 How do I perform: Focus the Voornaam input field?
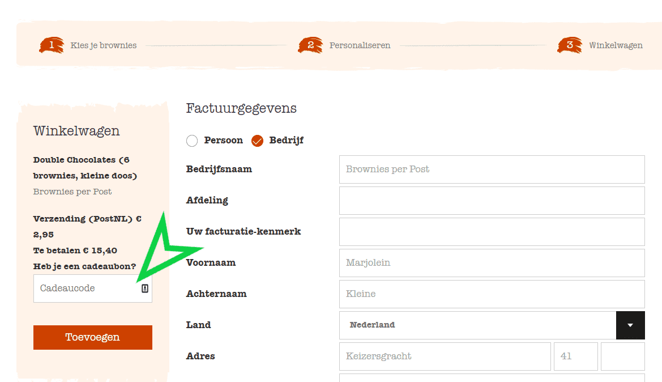coord(492,263)
